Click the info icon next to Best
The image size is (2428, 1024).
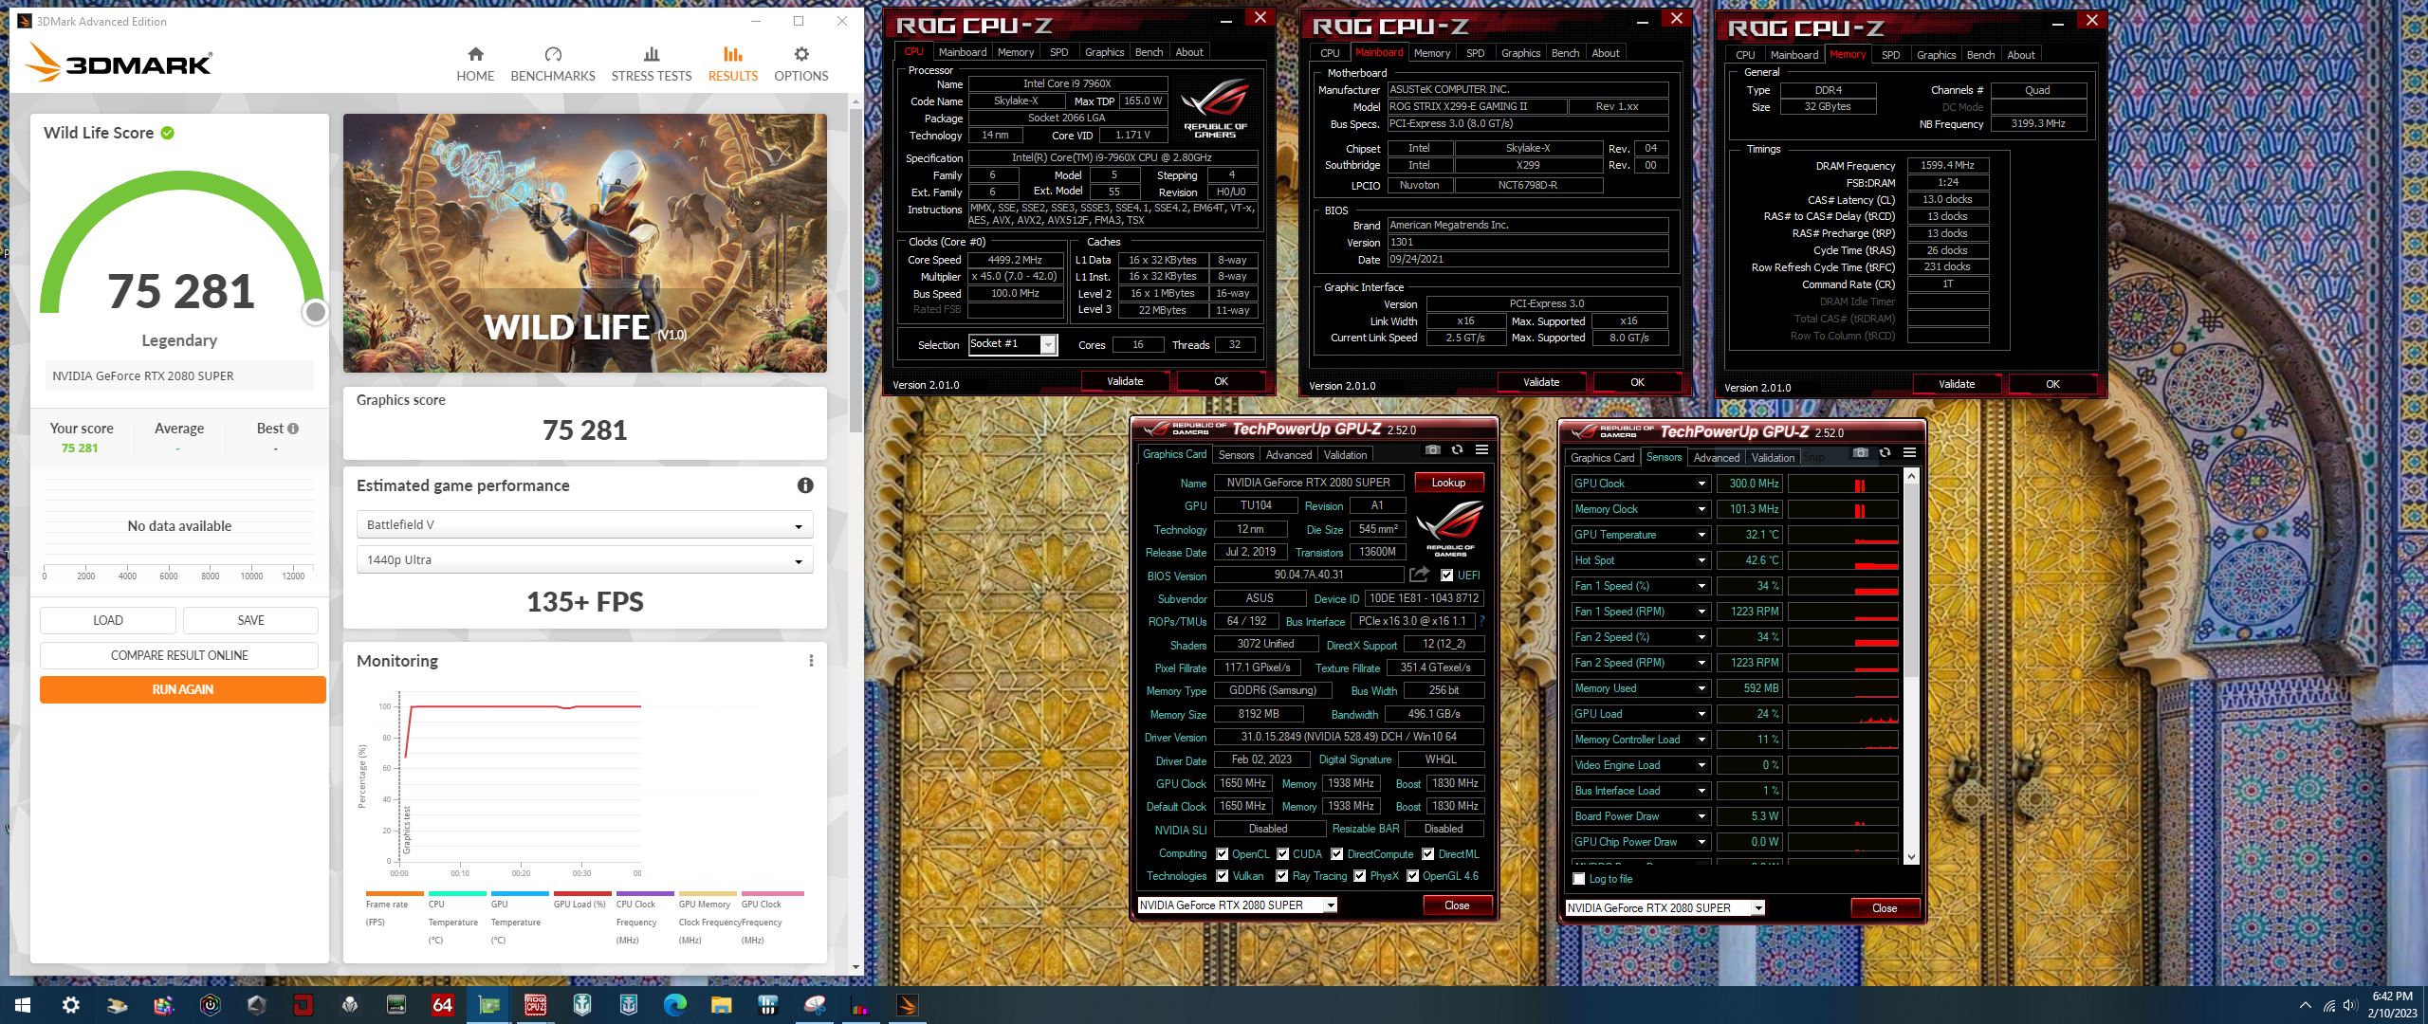pos(293,429)
